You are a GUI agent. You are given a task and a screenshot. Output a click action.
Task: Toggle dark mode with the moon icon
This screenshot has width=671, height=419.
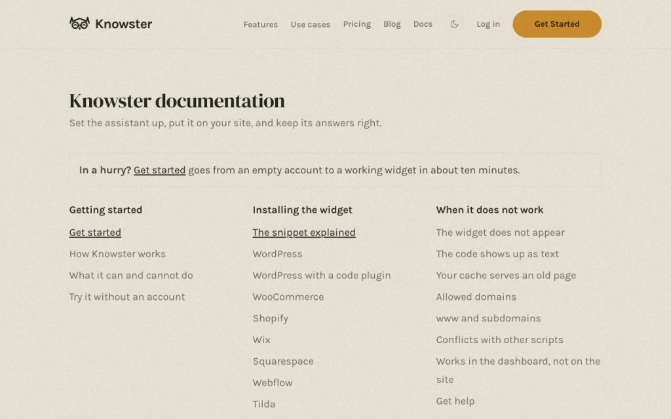(455, 24)
